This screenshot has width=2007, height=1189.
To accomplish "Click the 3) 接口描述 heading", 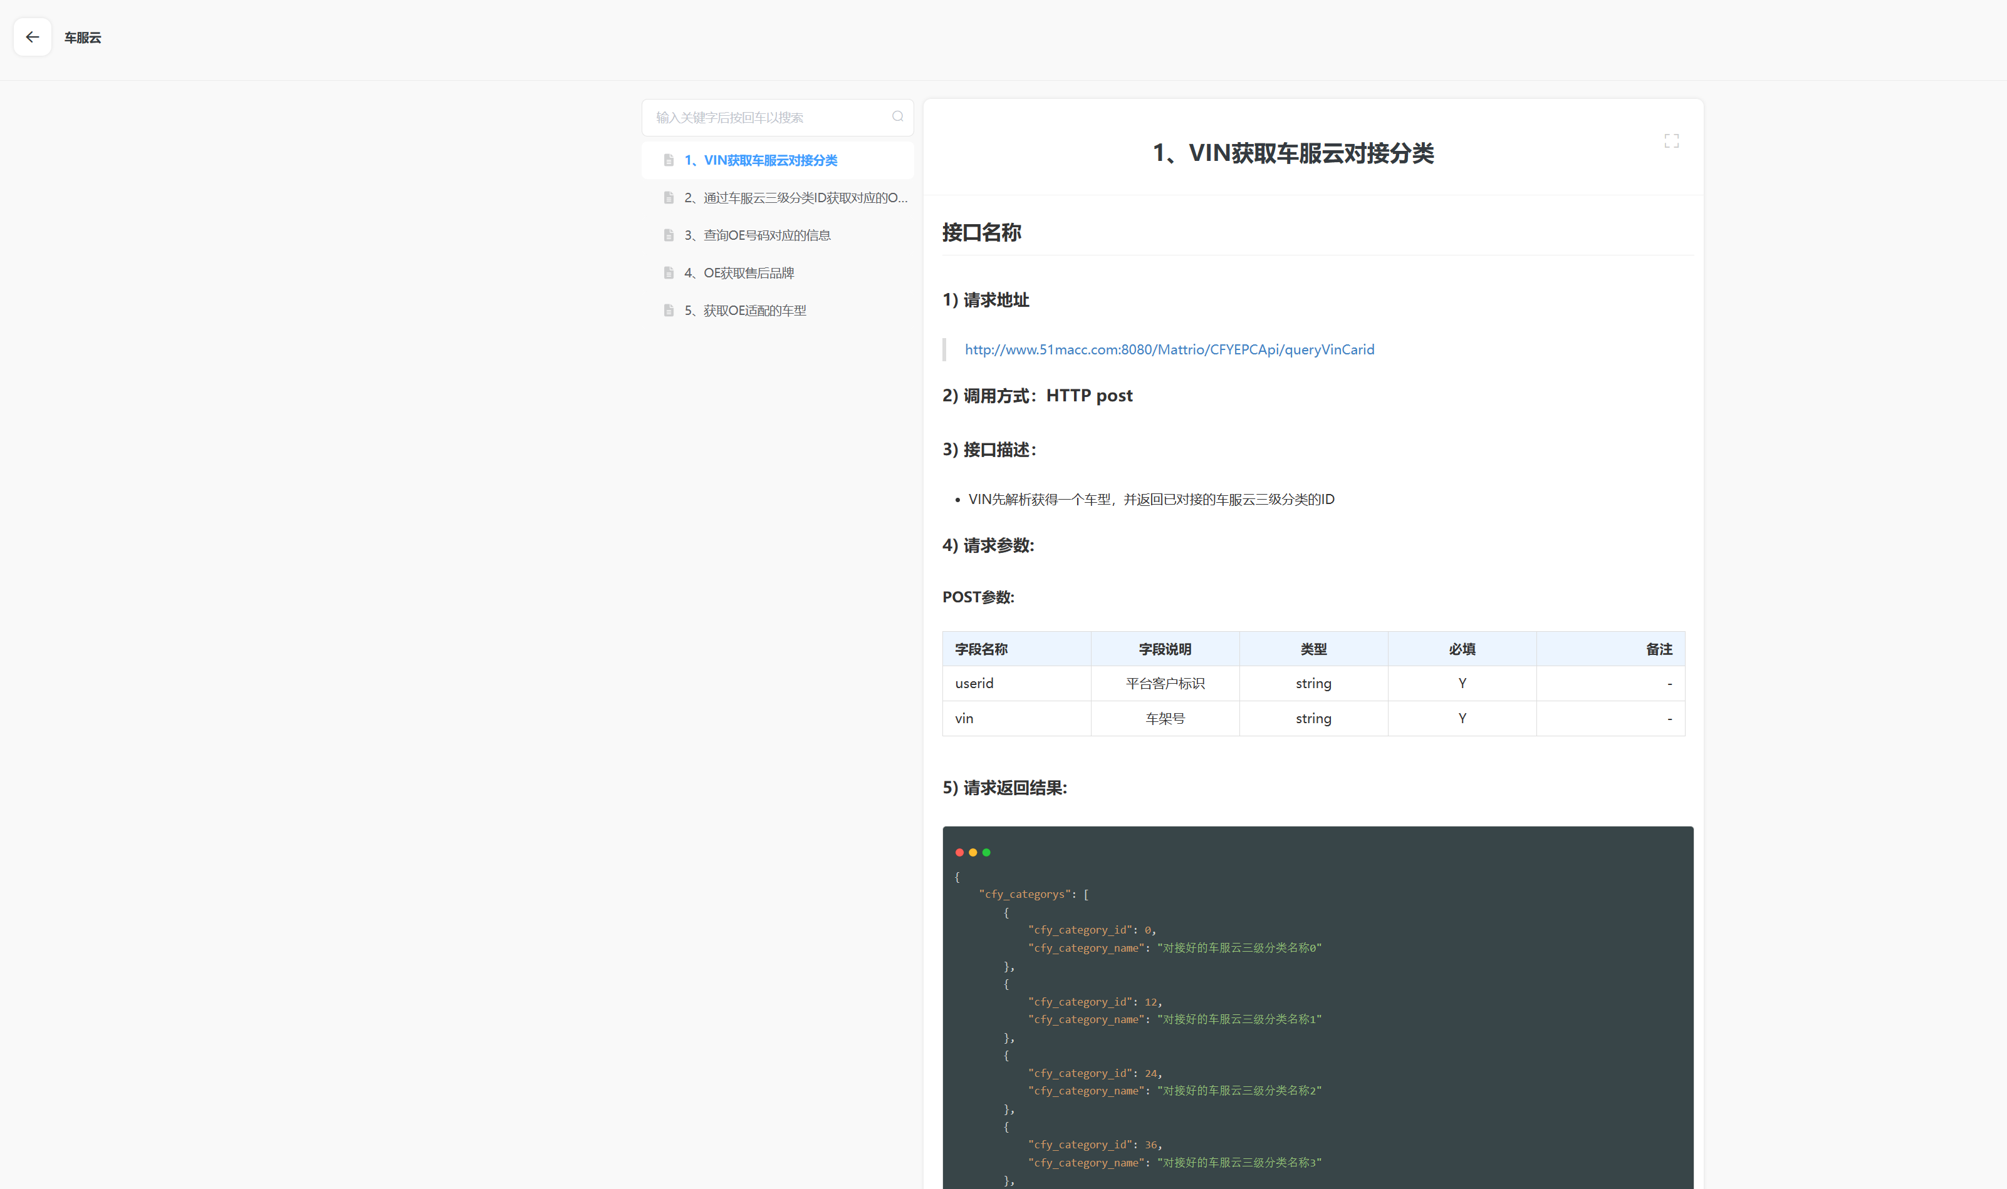I will coord(989,450).
